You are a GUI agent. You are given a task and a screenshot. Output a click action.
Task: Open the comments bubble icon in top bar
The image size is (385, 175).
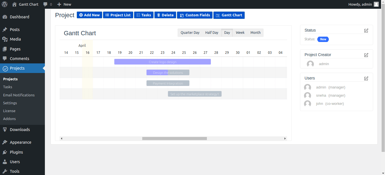coord(45,4)
